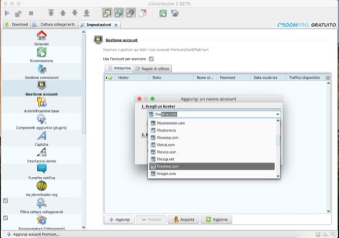Select the Captcha settings icon
Screen dimensions: 339x238
click(41, 136)
